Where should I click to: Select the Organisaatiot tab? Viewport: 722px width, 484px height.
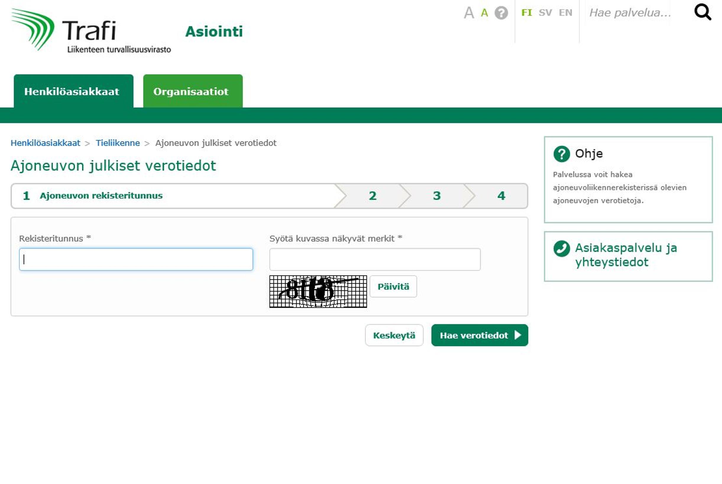coord(192,91)
